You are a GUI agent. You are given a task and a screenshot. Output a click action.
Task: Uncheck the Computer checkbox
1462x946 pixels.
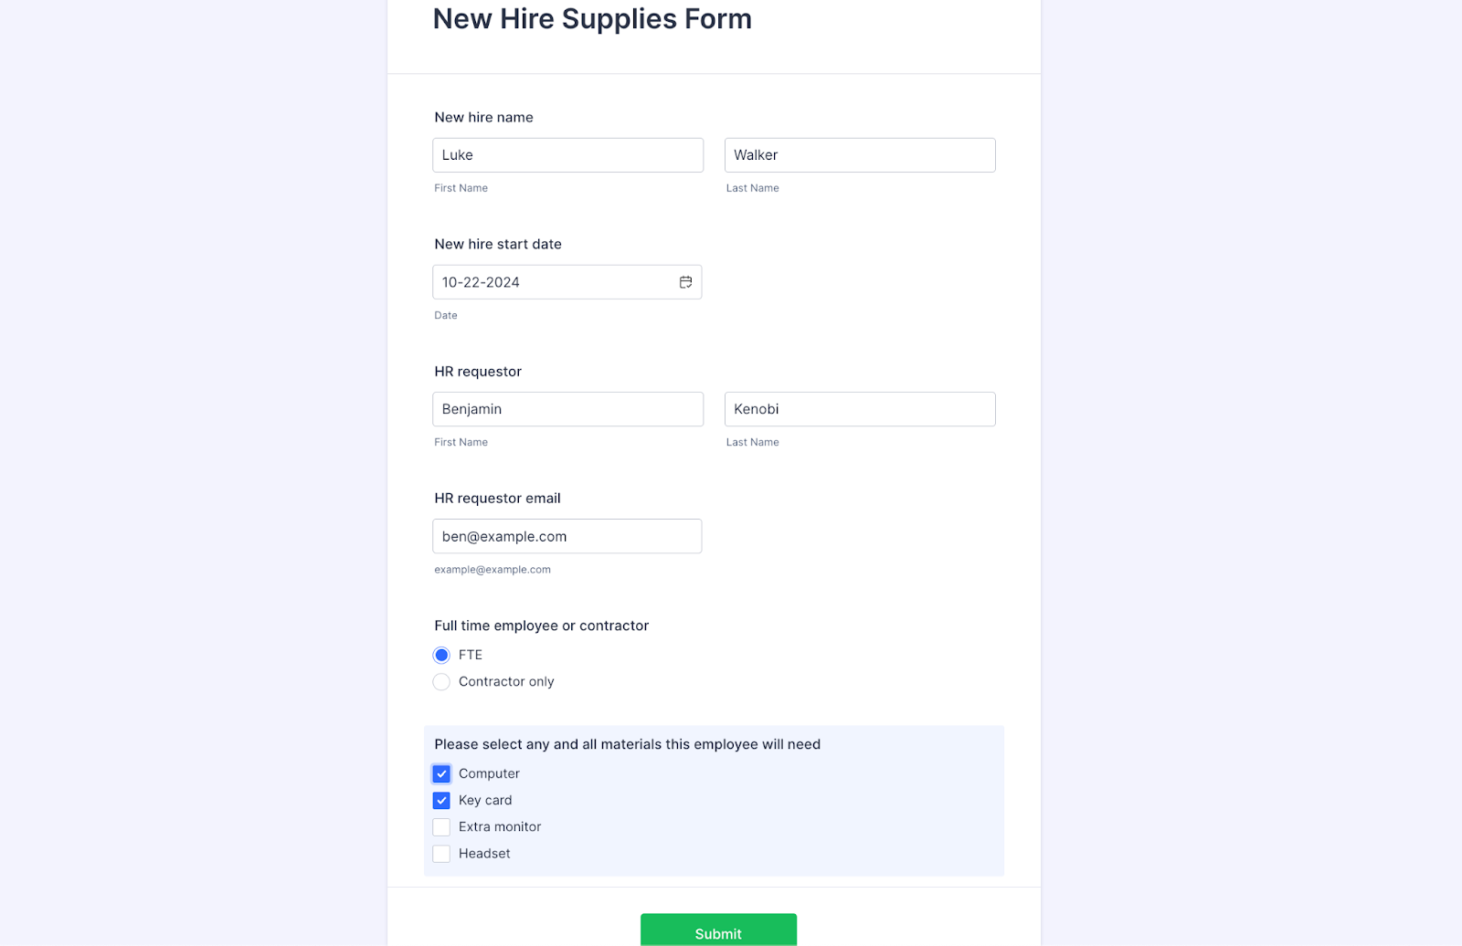(x=441, y=774)
